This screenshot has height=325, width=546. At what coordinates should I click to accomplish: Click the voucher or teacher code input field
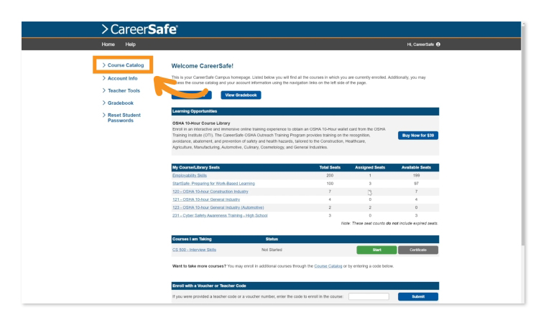coord(369,296)
